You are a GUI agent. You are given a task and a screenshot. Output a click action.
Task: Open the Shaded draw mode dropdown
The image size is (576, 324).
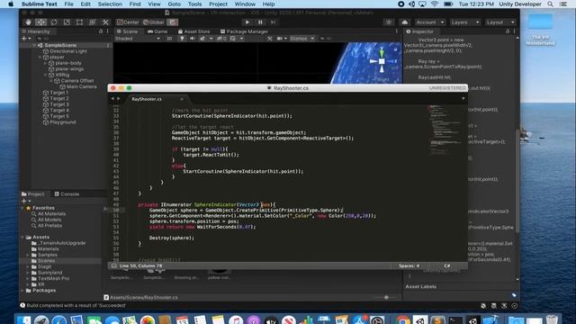coord(138,39)
